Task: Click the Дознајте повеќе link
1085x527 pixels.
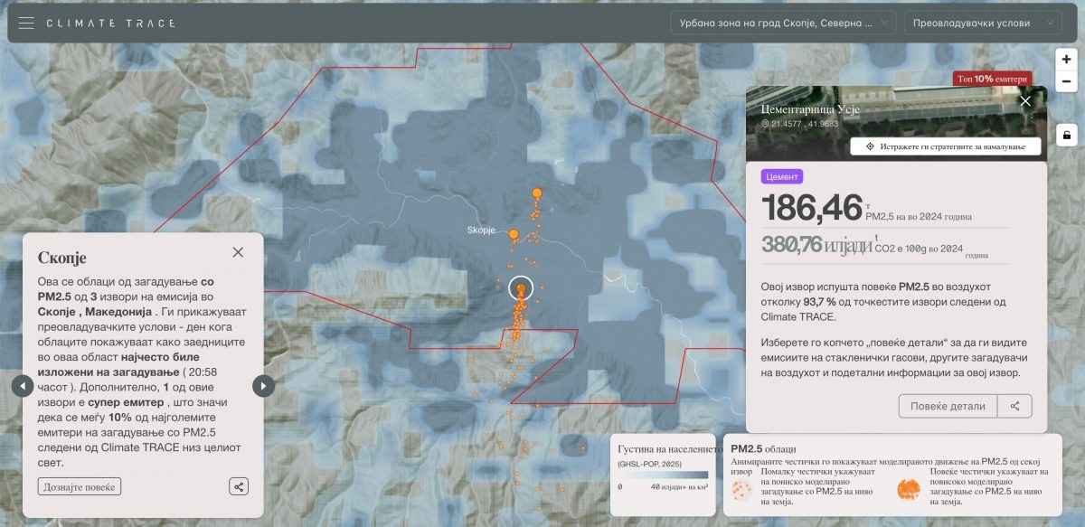Action: pyautogui.click(x=80, y=486)
